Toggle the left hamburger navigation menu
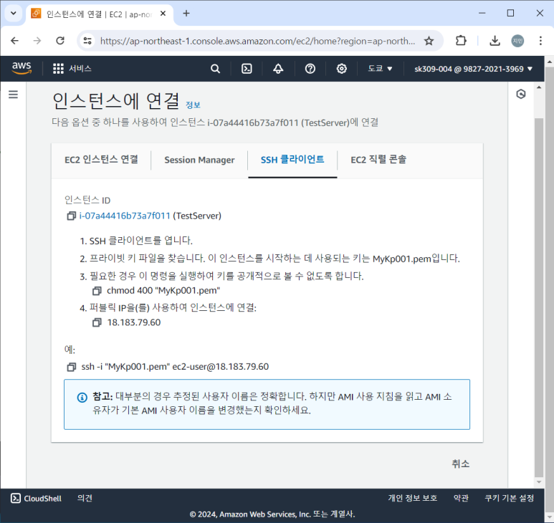The image size is (554, 523). [x=14, y=95]
